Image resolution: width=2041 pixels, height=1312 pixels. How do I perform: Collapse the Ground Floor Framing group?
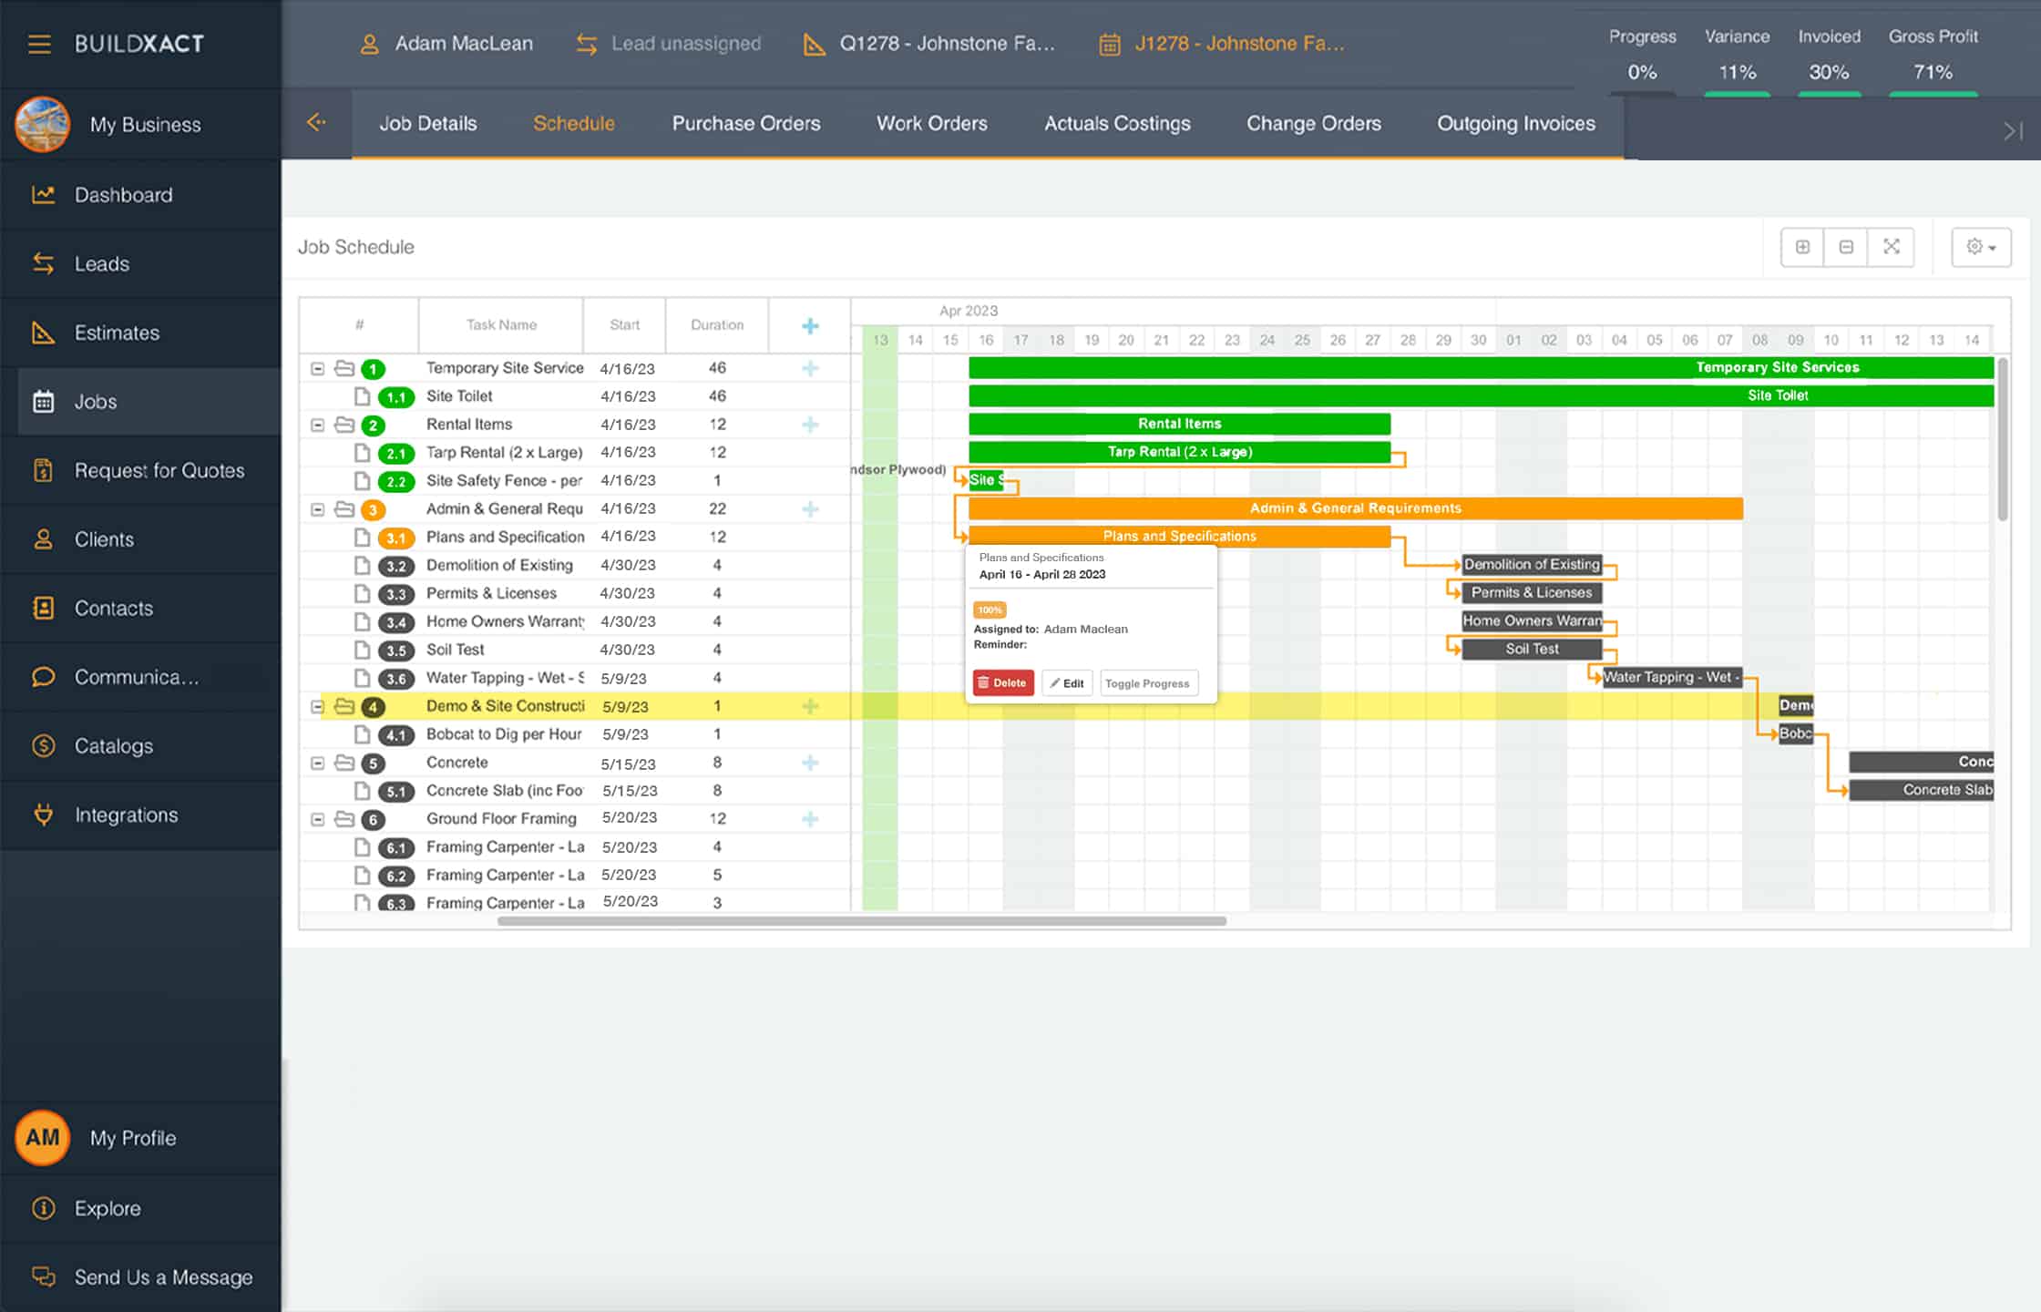coord(317,819)
